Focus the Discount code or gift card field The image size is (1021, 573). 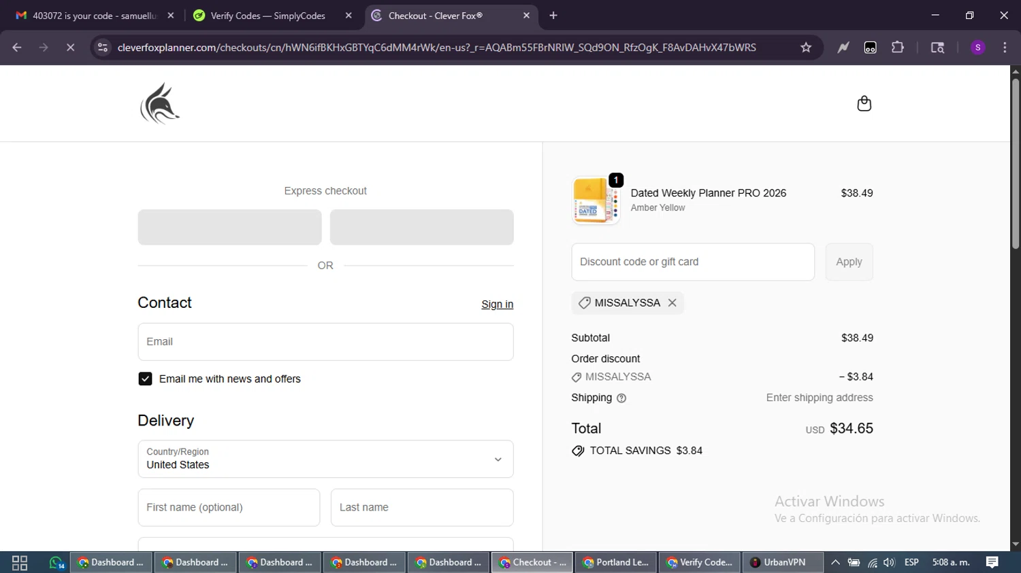click(x=693, y=262)
